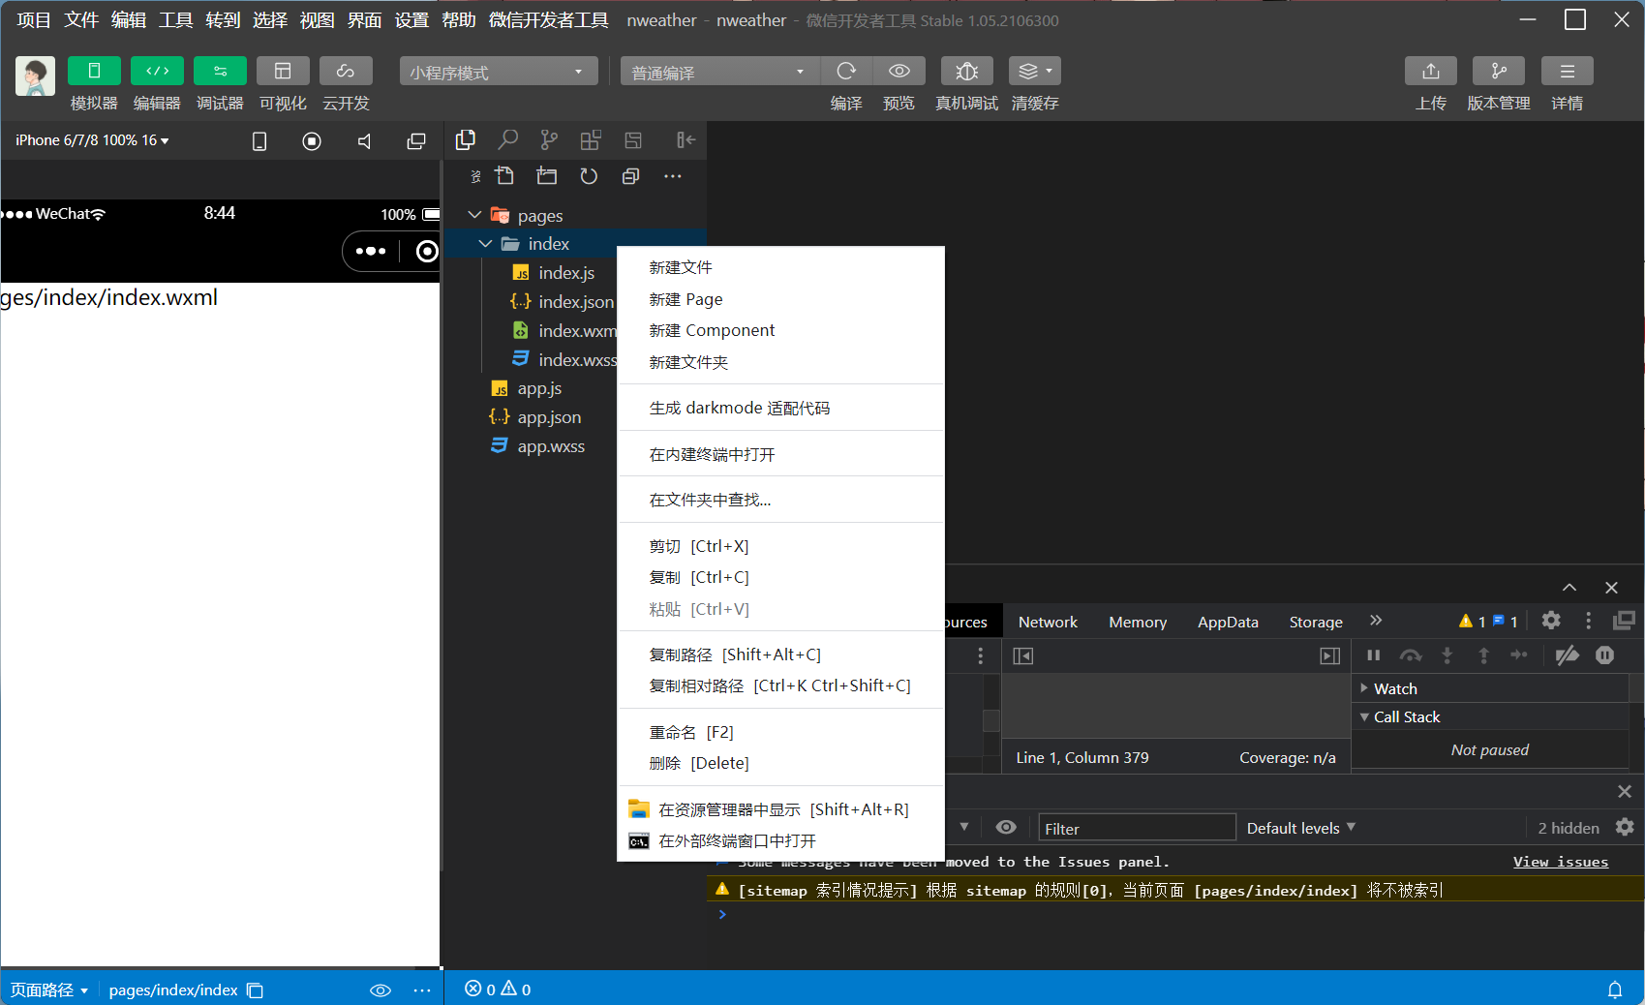Toggle the simulator device rotation icon
1645x1005 pixels.
[259, 141]
